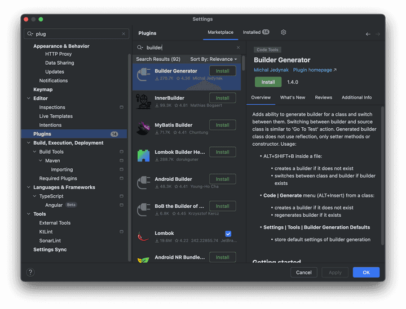
Task: Select the Android Builder plugin icon
Action: [144, 182]
